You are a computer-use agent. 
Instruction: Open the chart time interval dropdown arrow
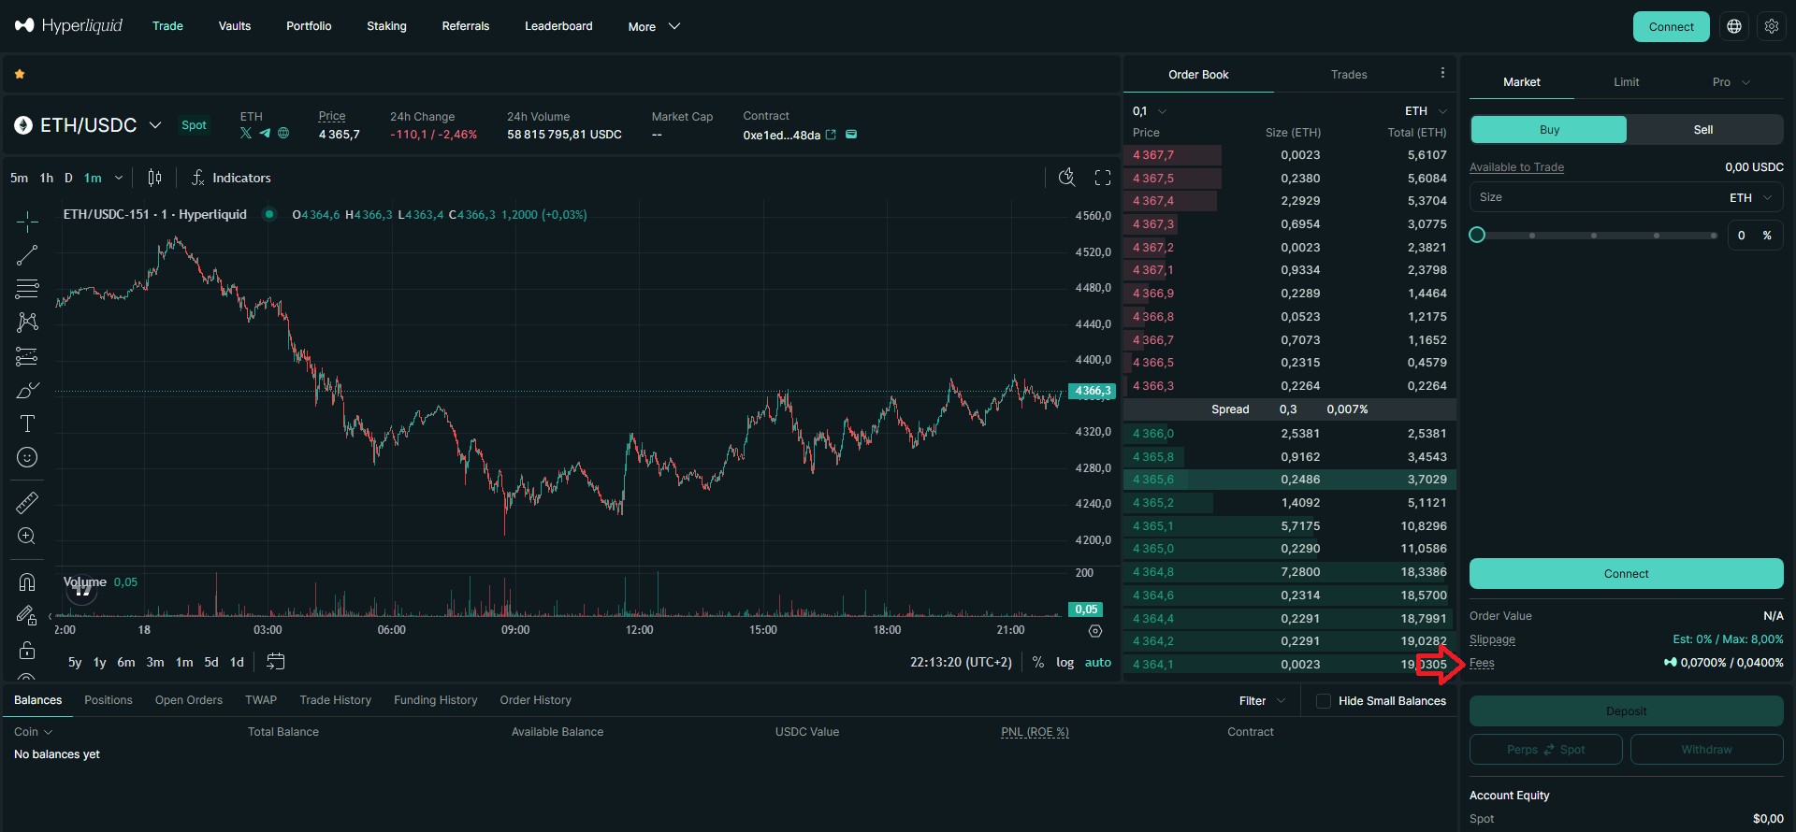pos(119,178)
